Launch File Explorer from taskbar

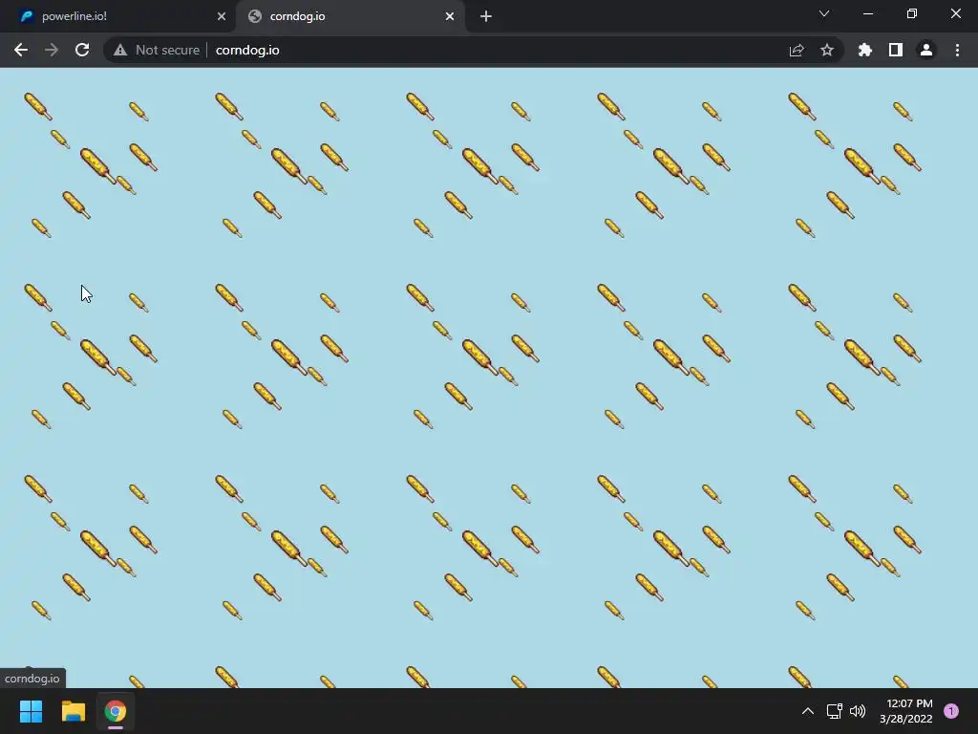tap(73, 711)
